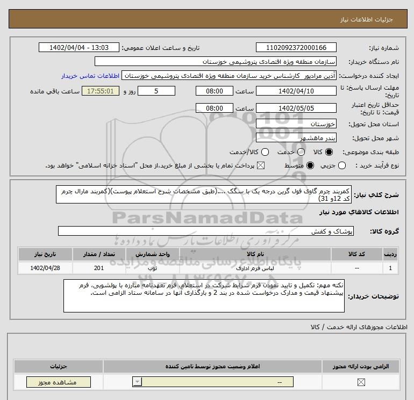The height and width of the screenshot is (400, 414).
Task: Click the نام کالا column header
Action: (x=255, y=254)
